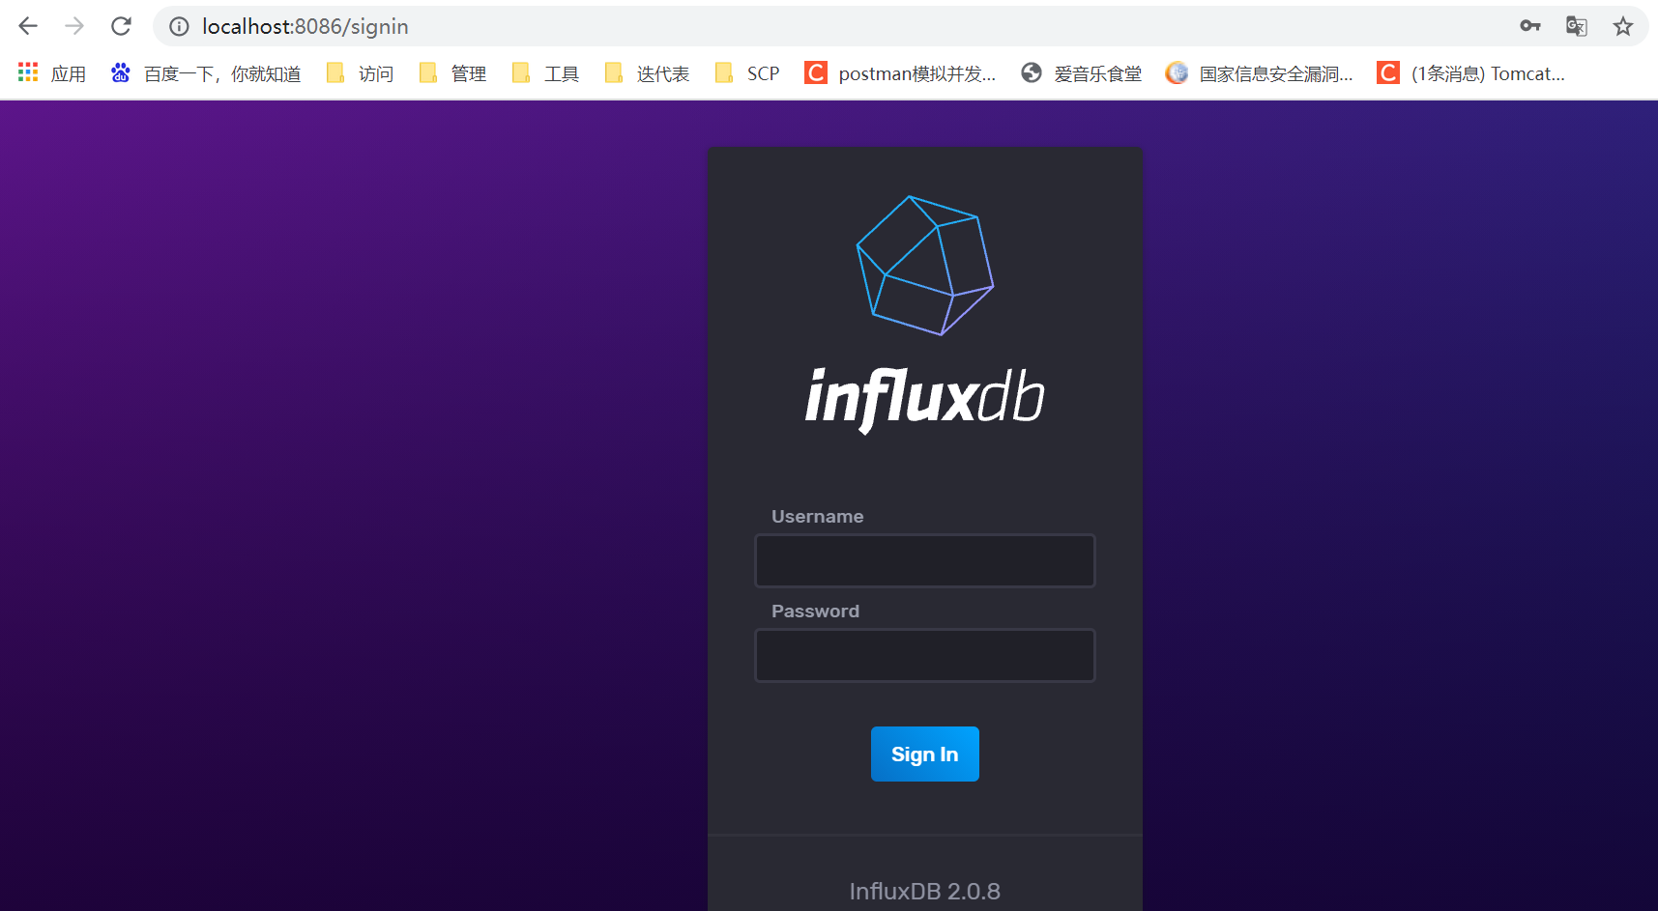Viewport: 1658px width, 911px height.
Task: Open the 国家信息安全漏洞 bookmark link
Action: click(x=1260, y=72)
